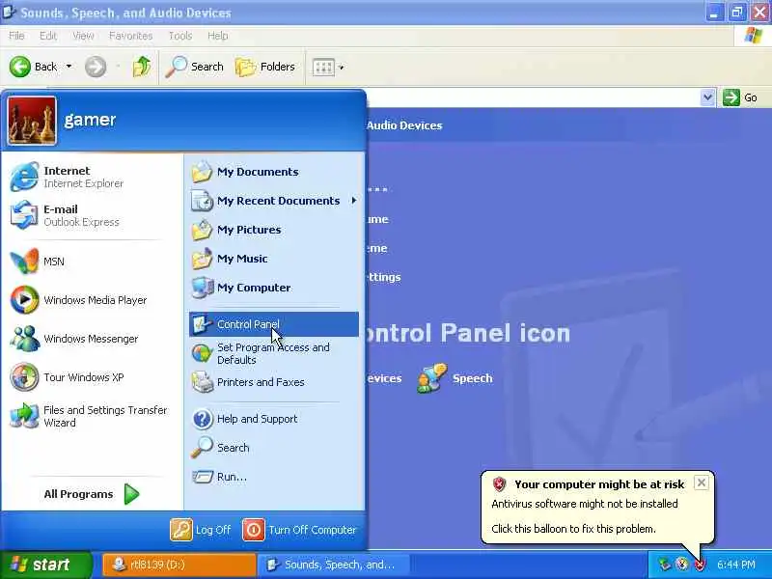Screen dimensions: 772x579
Task: Click the Start button
Action: [45, 565]
